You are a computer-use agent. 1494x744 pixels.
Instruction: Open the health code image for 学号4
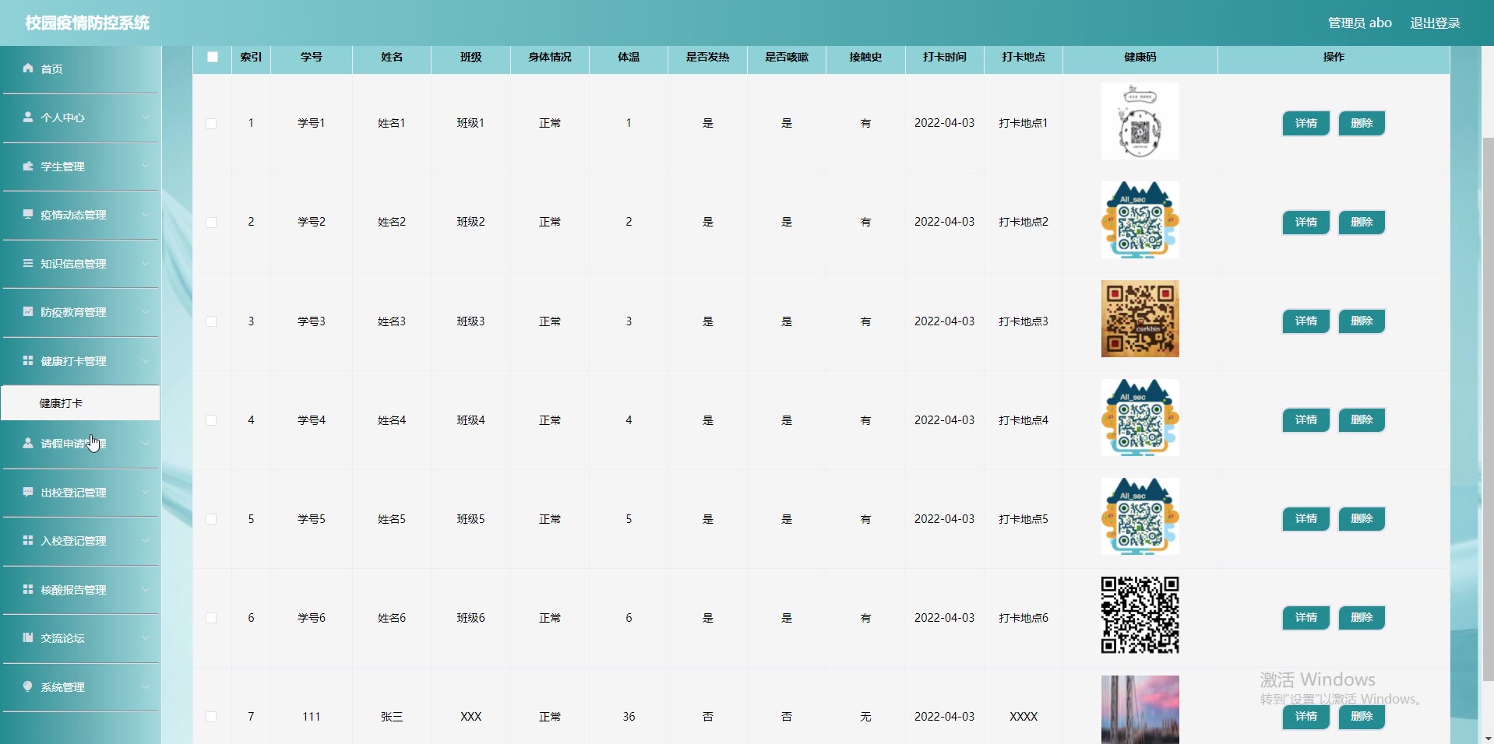coord(1140,418)
